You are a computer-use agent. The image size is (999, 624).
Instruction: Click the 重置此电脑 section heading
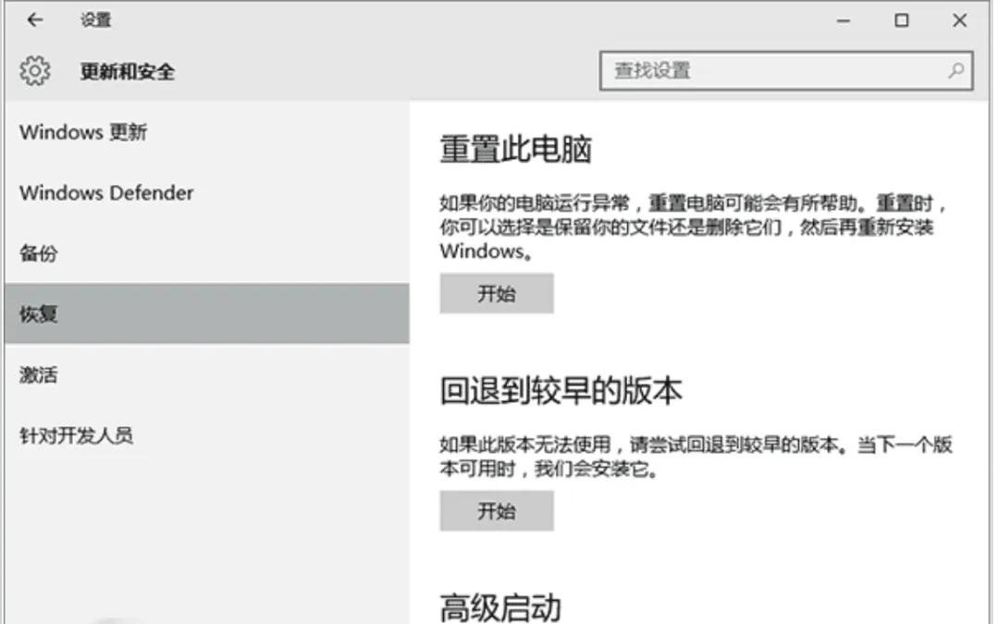pos(514,148)
